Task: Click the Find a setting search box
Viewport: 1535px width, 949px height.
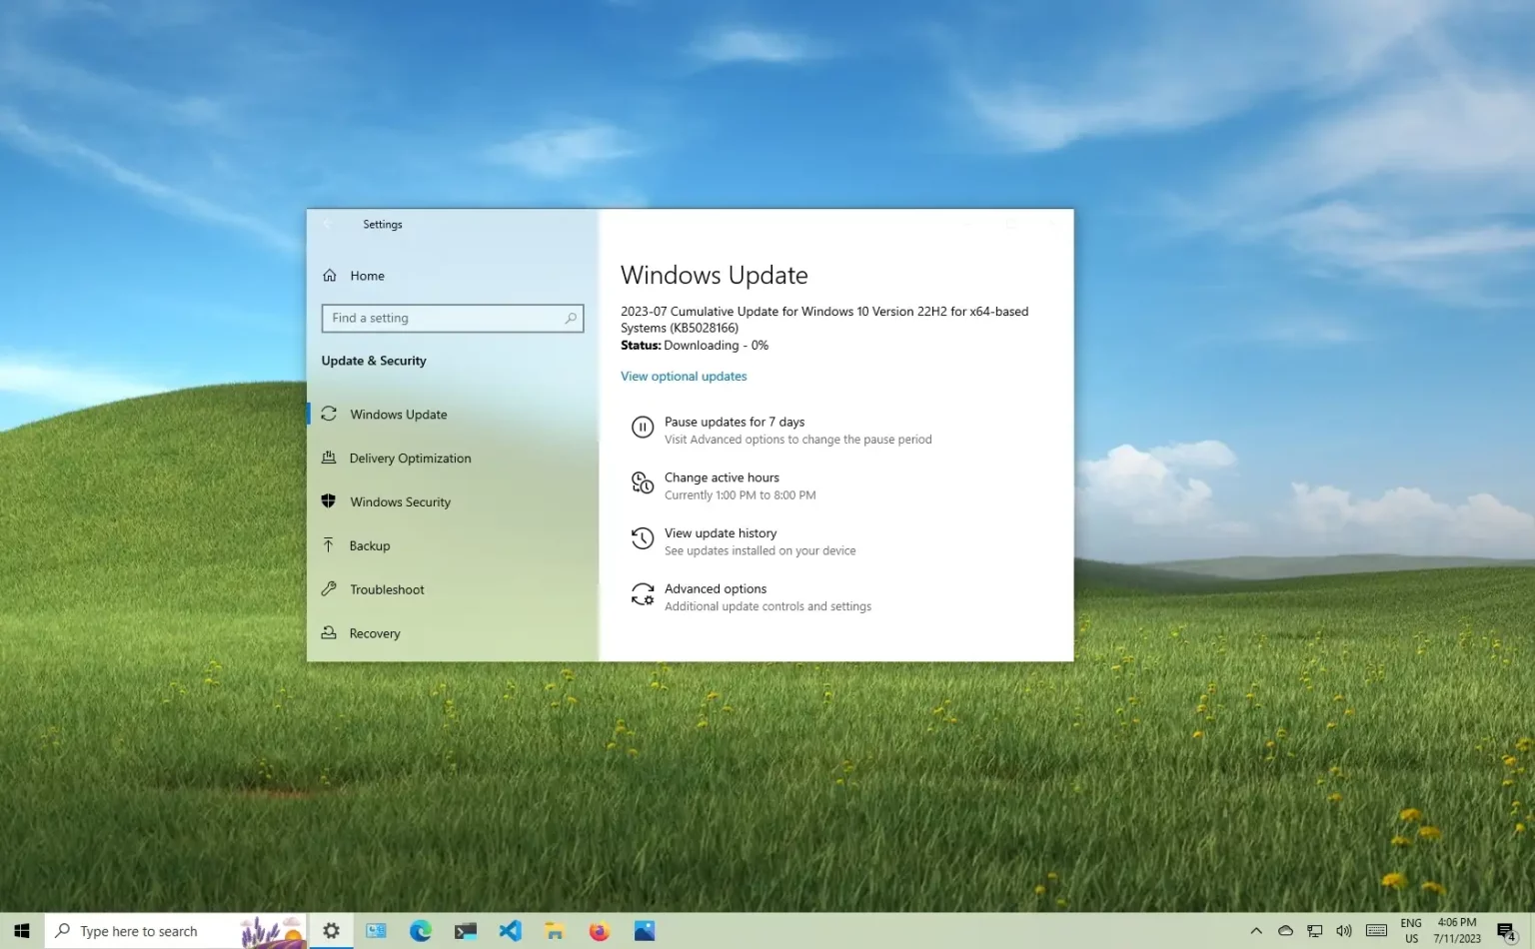Action: tap(452, 318)
